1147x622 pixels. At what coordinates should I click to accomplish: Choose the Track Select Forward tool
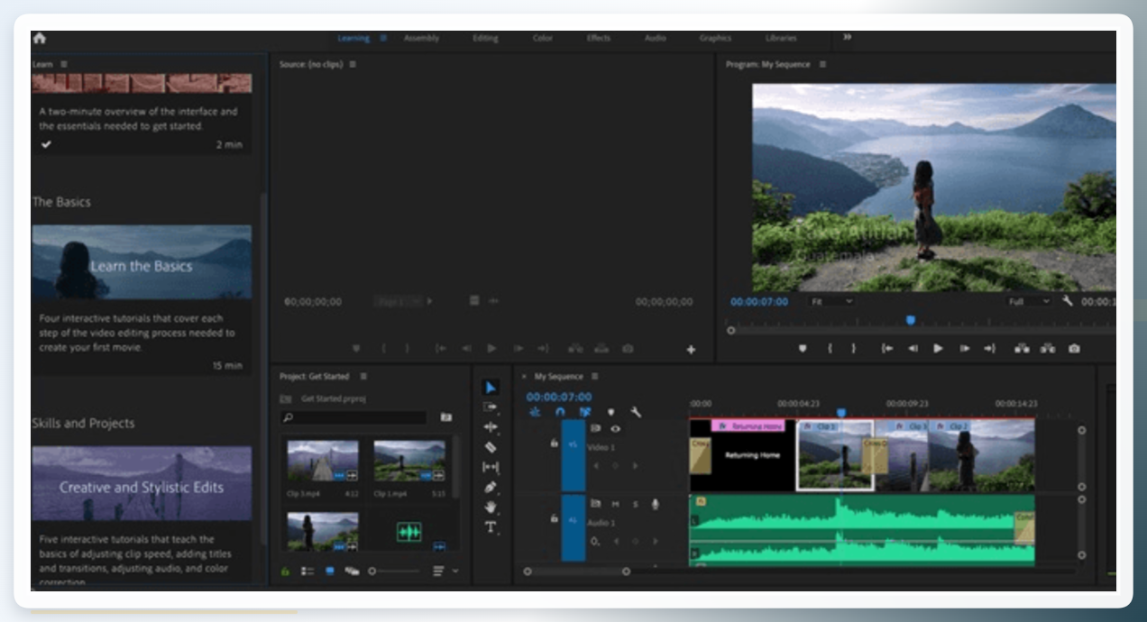click(491, 407)
